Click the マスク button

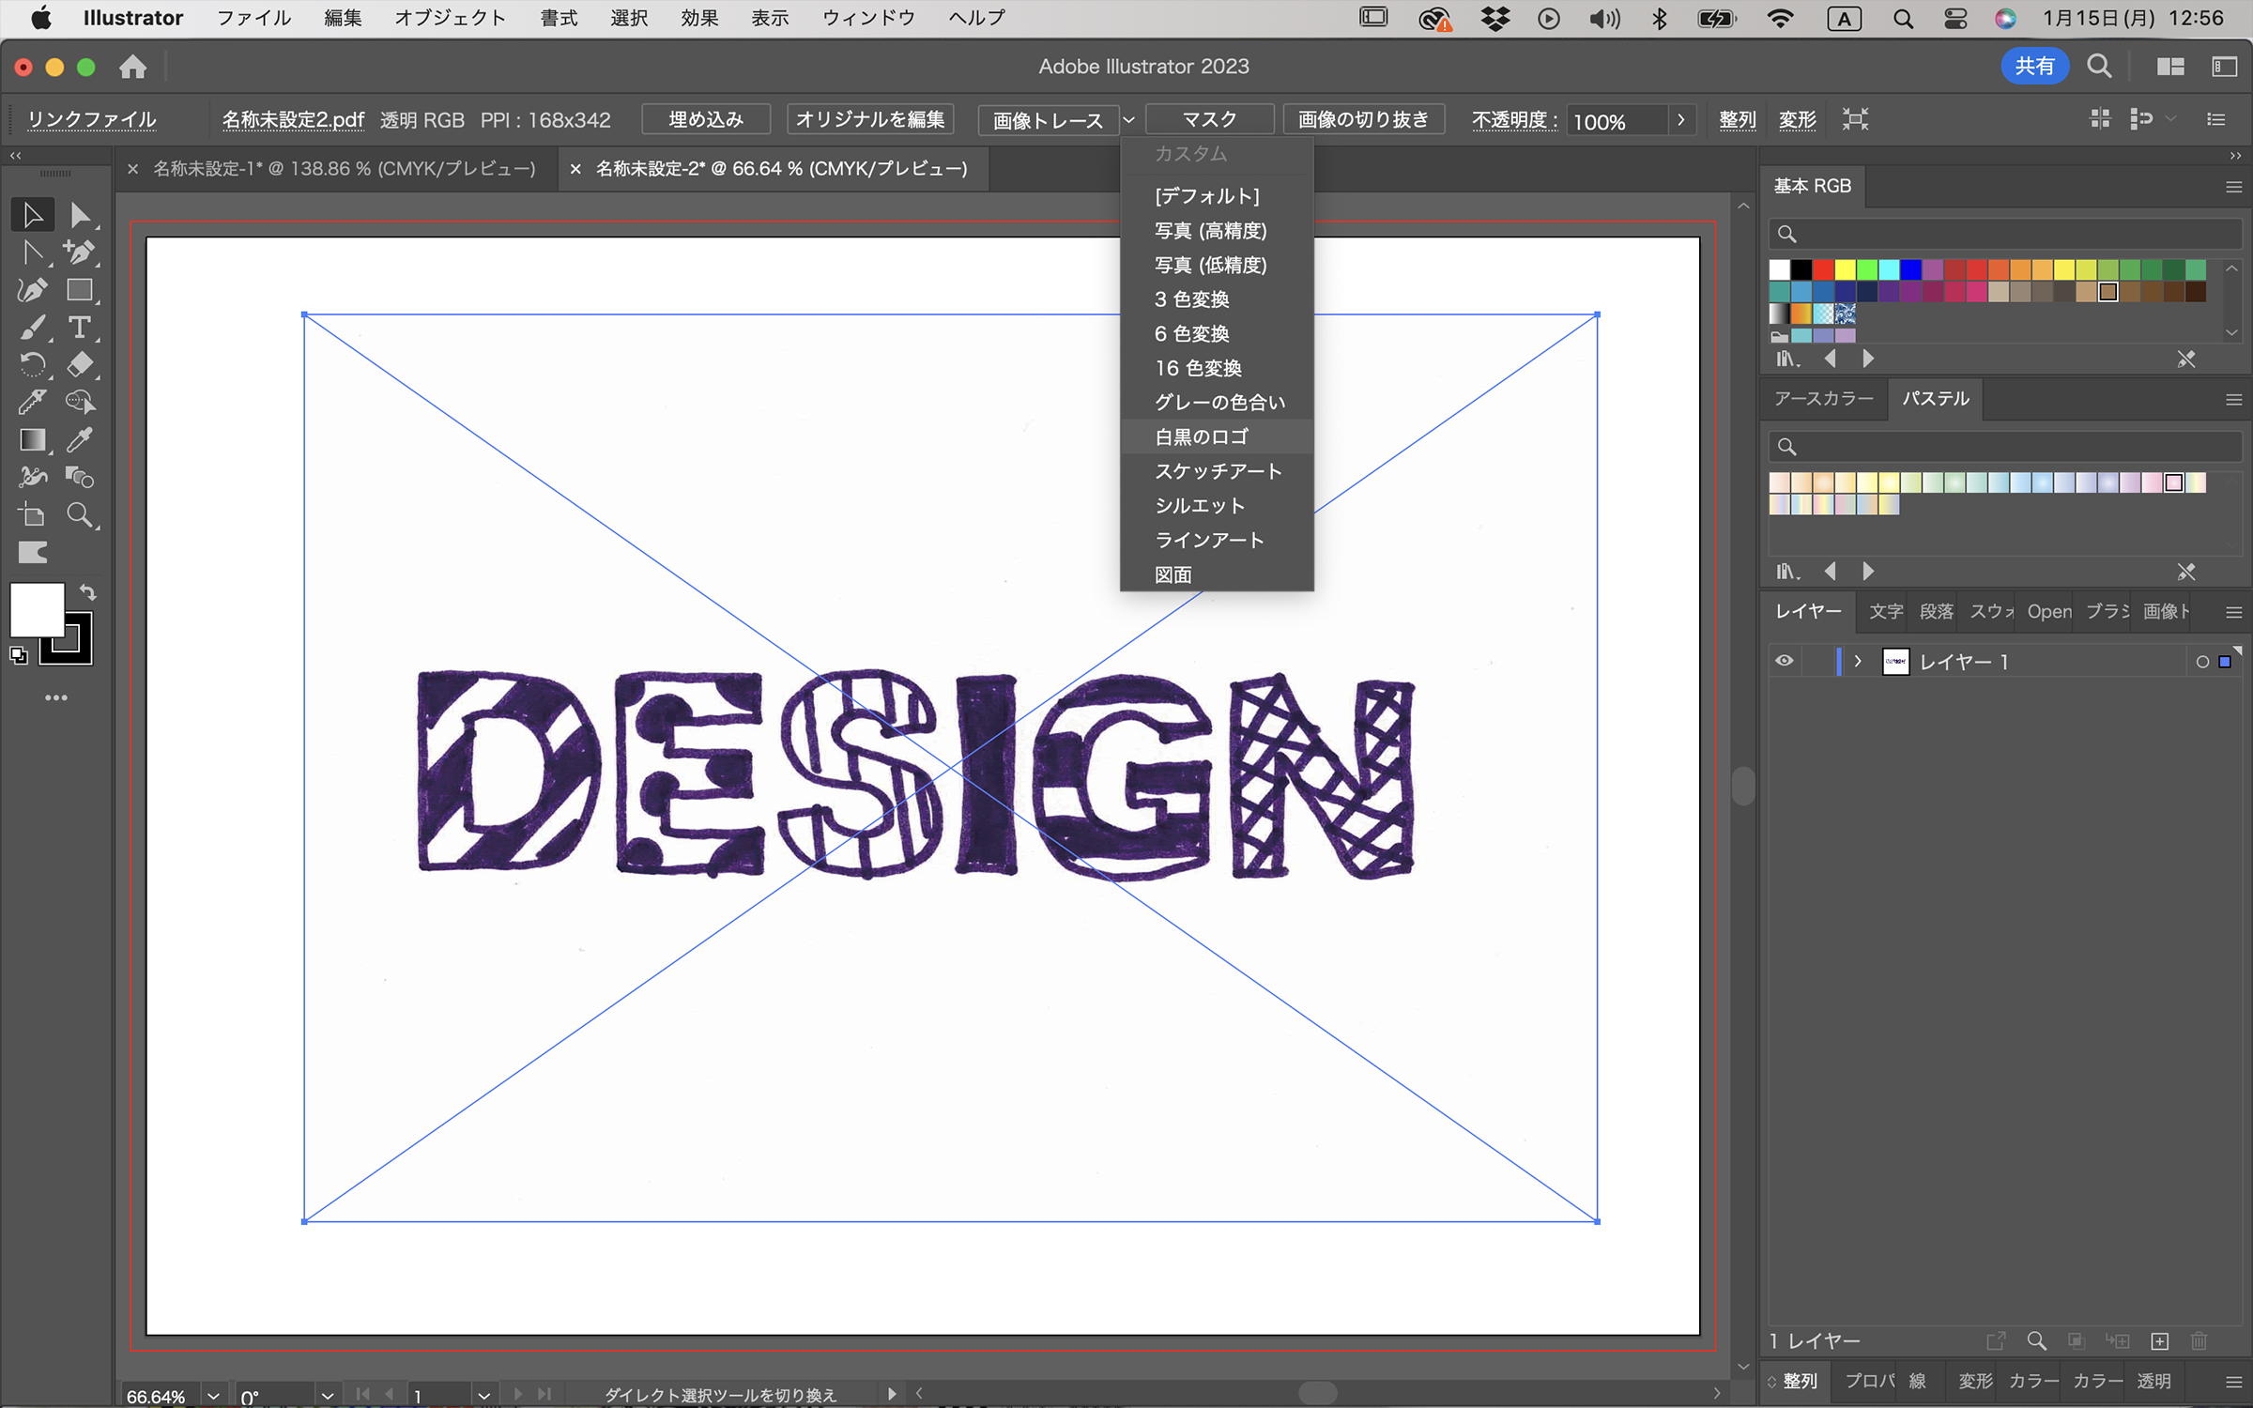[1210, 119]
